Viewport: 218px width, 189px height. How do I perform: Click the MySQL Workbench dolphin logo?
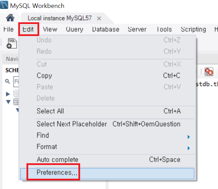point(4,5)
